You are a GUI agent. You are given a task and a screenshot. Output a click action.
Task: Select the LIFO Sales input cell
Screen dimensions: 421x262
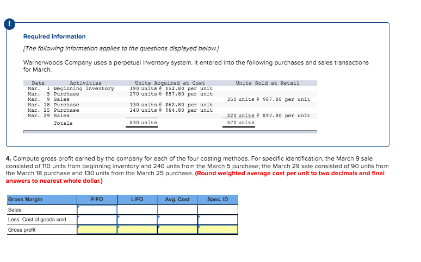pyautogui.click(x=137, y=209)
